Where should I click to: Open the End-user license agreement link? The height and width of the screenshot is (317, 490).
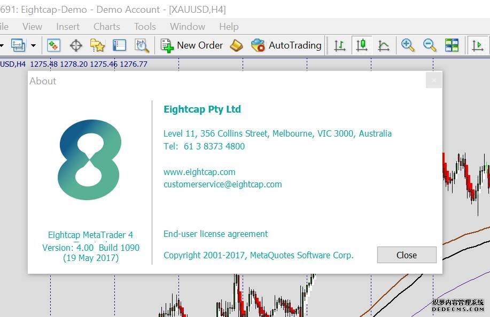tap(216, 234)
